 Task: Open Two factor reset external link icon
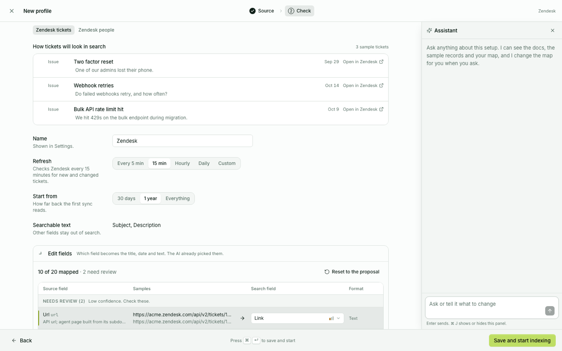click(x=381, y=62)
